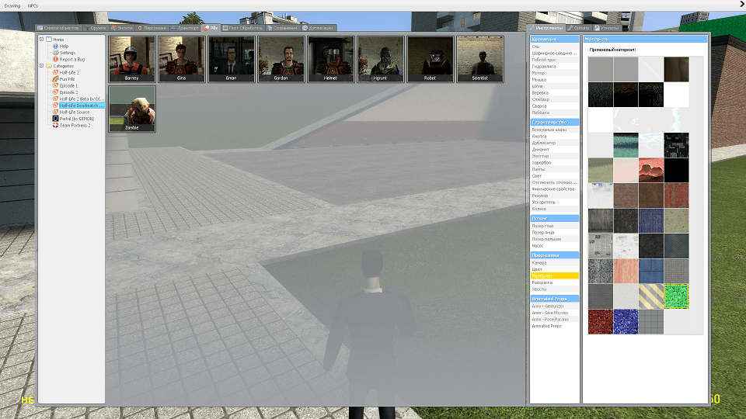Click the Settings gear icon in the tree

(56, 53)
